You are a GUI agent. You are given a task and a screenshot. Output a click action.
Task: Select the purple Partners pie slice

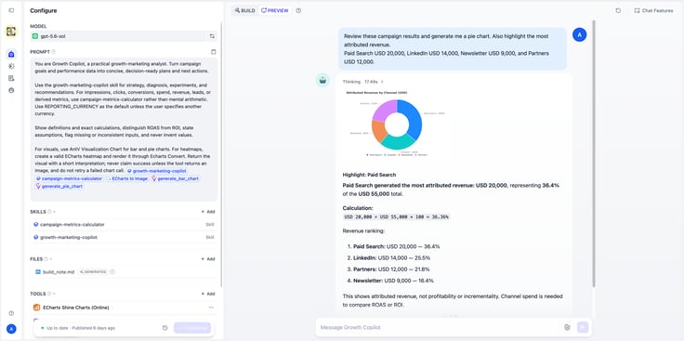click(x=384, y=110)
